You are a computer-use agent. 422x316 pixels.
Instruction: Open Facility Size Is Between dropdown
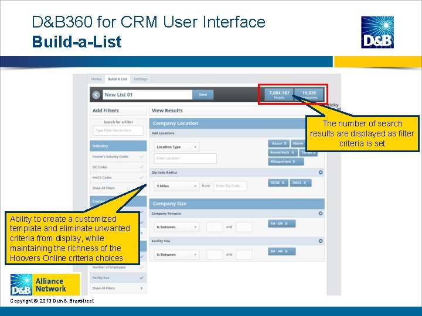(176, 255)
